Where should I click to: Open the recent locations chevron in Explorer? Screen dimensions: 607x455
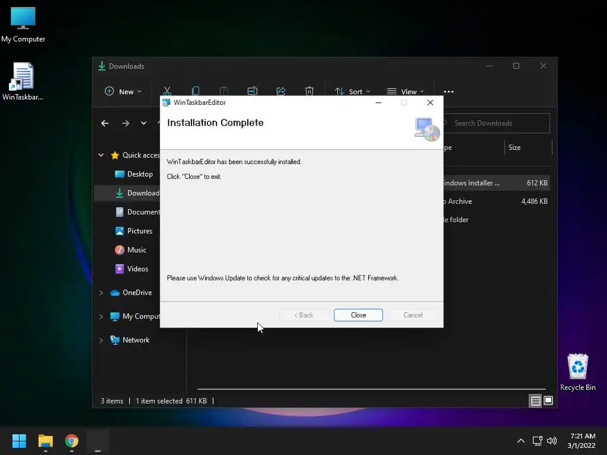[x=143, y=123]
